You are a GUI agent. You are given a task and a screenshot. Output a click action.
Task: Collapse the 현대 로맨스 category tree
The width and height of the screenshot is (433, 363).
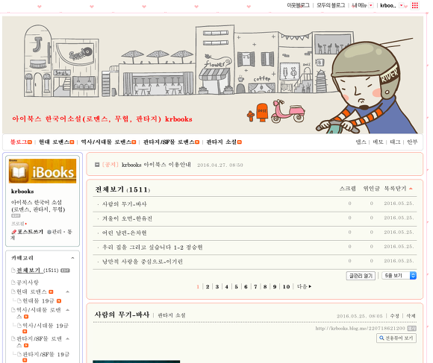(68, 291)
